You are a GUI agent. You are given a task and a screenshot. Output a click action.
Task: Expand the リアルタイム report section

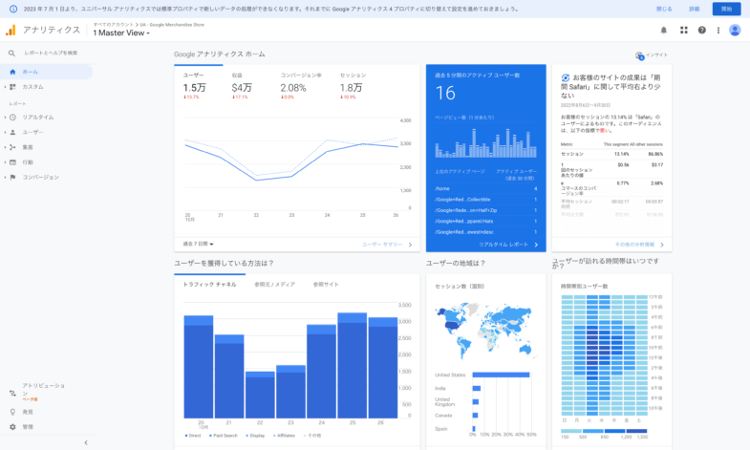coord(38,117)
